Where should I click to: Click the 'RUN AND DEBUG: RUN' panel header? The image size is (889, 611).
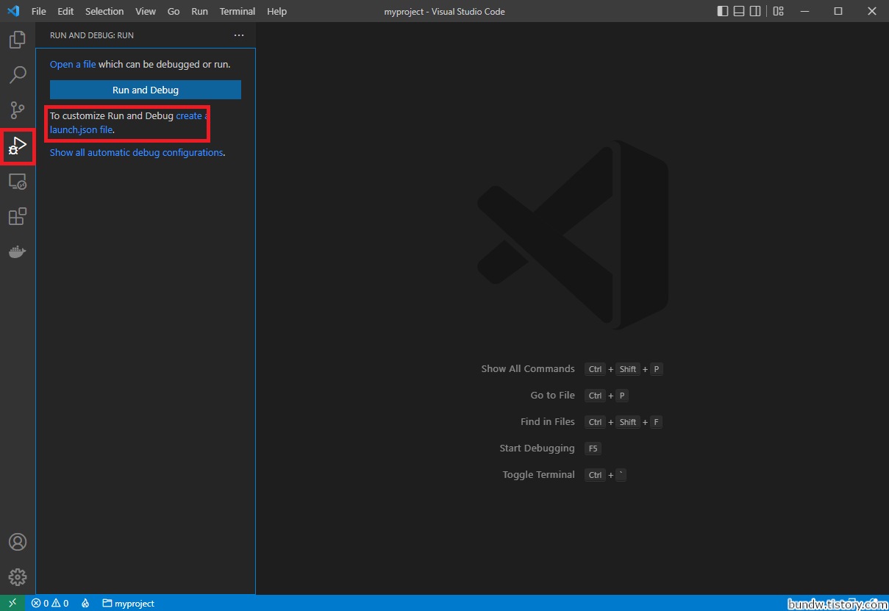point(92,35)
